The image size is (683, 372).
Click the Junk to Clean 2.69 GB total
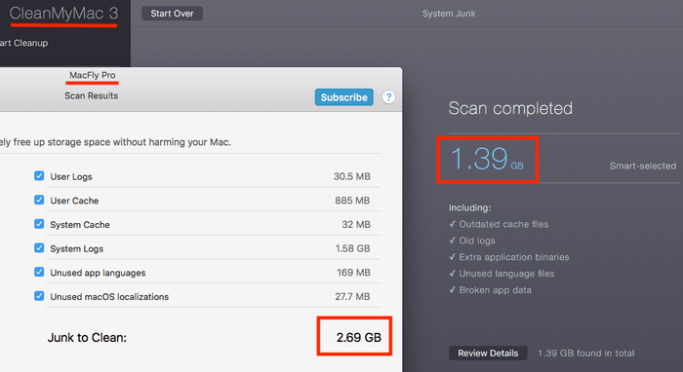(x=358, y=337)
